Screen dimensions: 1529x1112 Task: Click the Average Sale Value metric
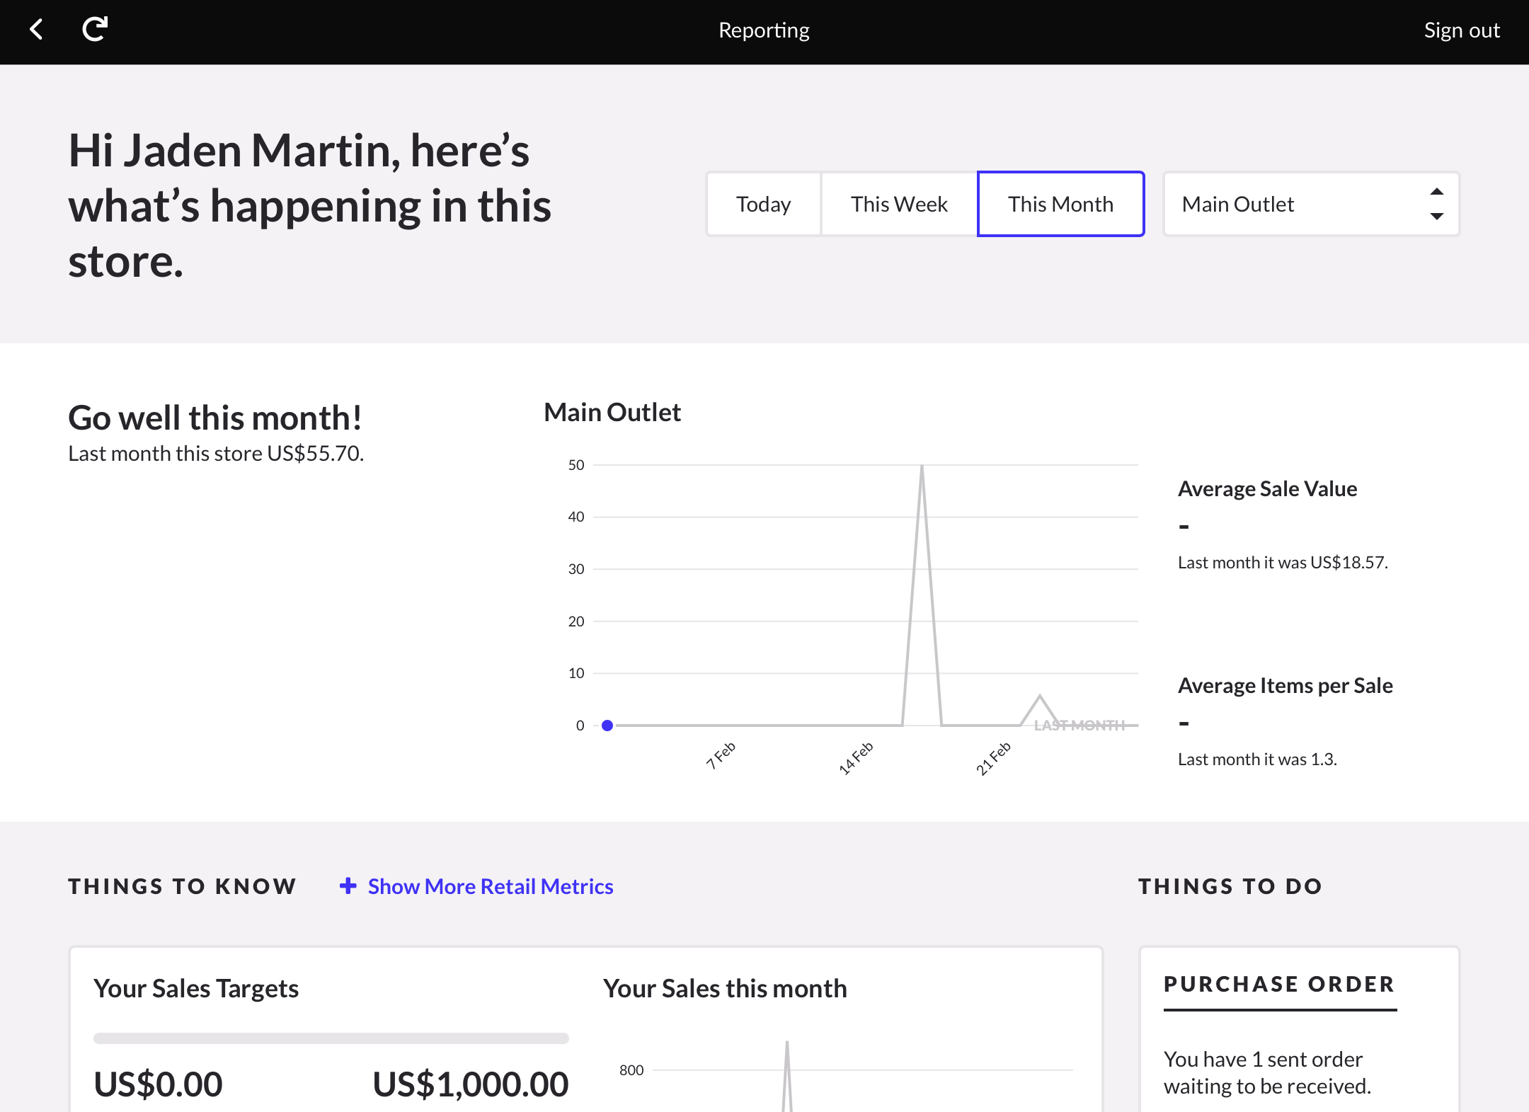(x=1267, y=489)
